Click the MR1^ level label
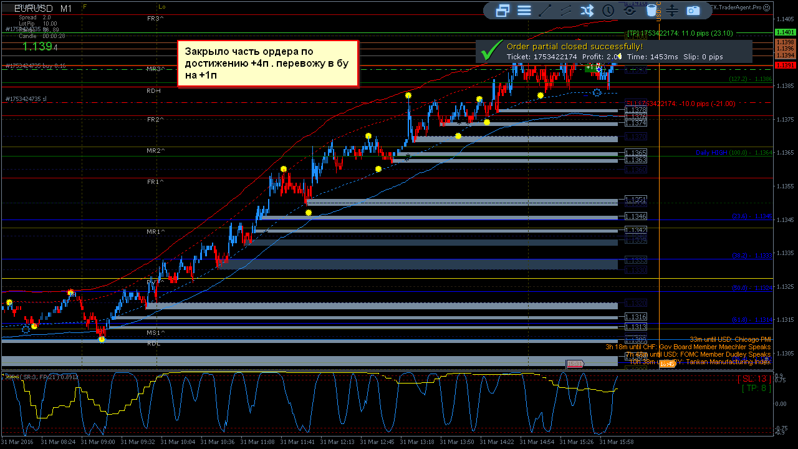Image resolution: width=798 pixels, height=449 pixels. pyautogui.click(x=155, y=231)
